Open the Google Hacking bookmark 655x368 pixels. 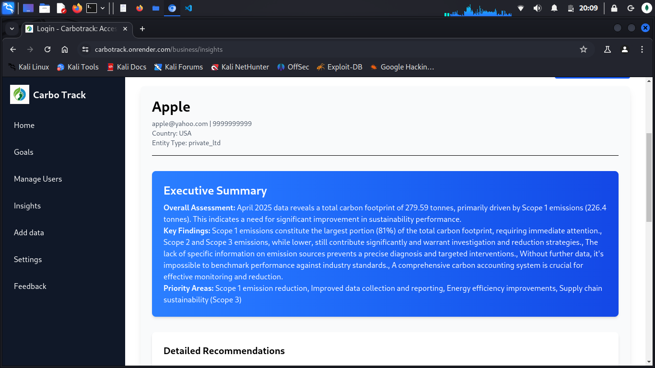(402, 67)
